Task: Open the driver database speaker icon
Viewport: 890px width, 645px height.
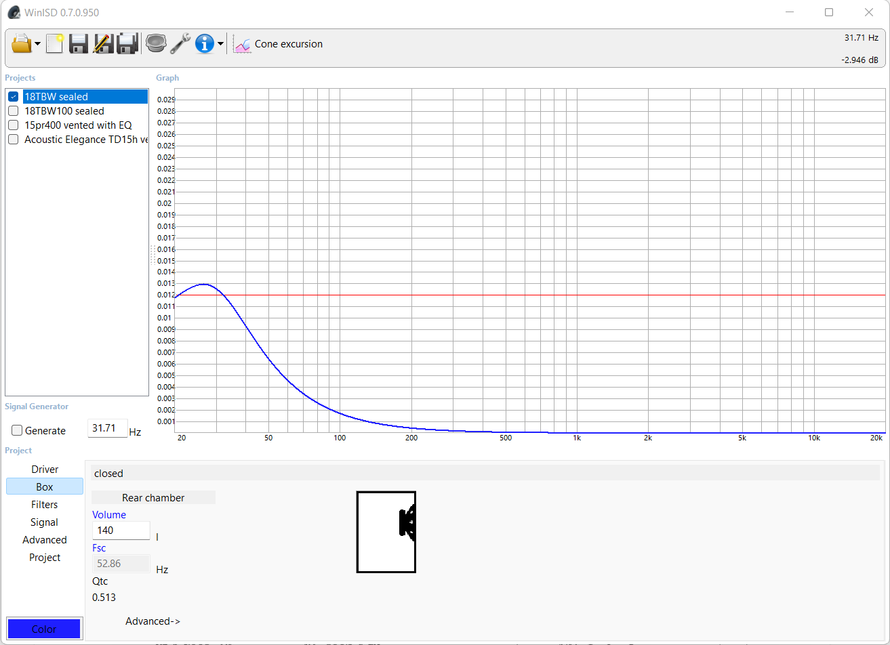Action: tap(156, 44)
